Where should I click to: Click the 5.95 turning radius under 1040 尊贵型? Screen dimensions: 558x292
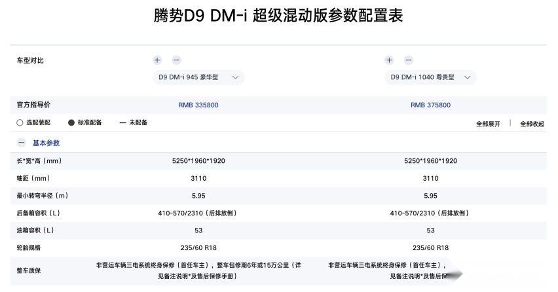pos(430,196)
